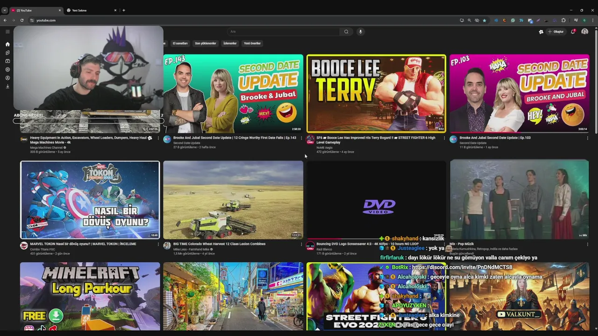Click the bookmark star in the address bar

pos(484,21)
